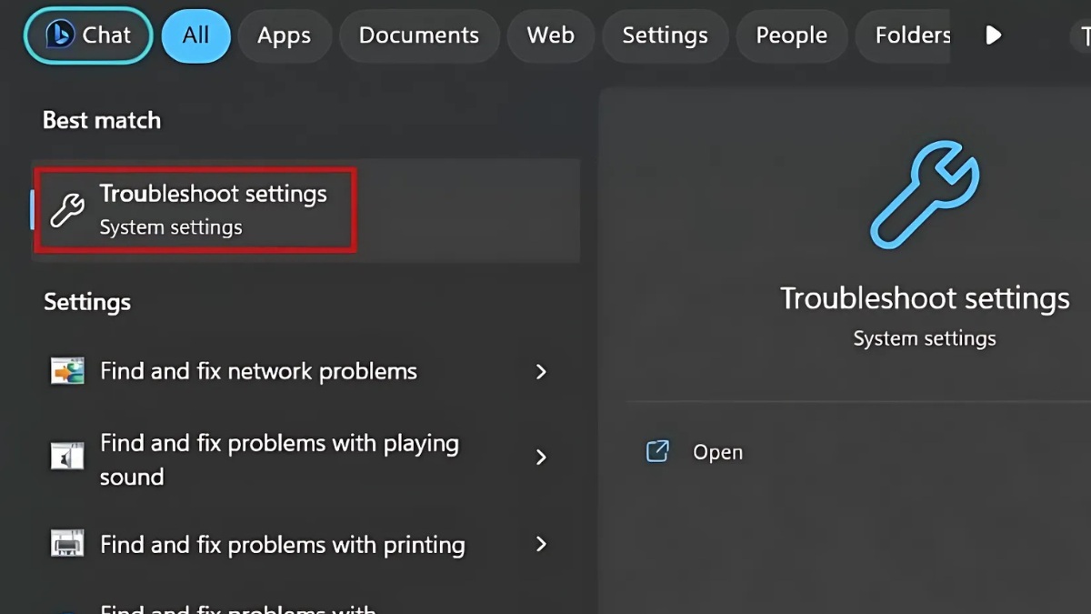Select the All filter tab
This screenshot has width=1091, height=614.
pyautogui.click(x=195, y=35)
